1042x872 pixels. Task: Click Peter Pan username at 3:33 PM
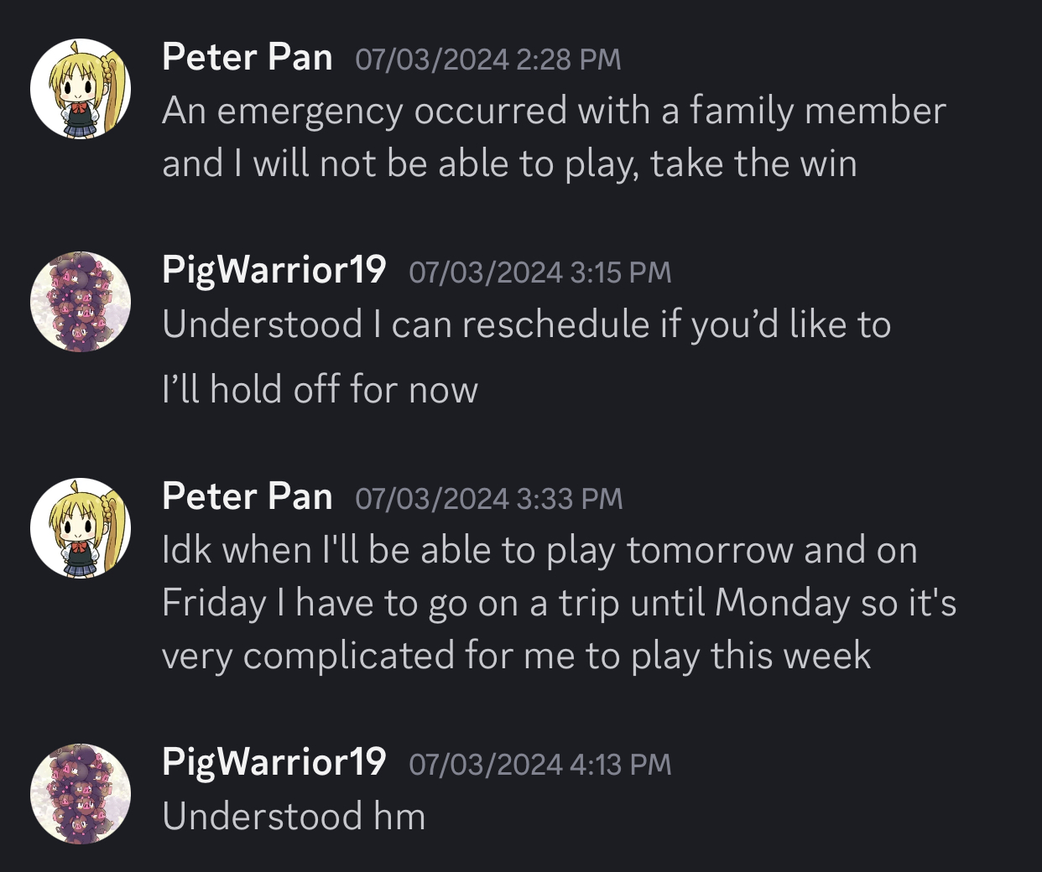coord(247,496)
